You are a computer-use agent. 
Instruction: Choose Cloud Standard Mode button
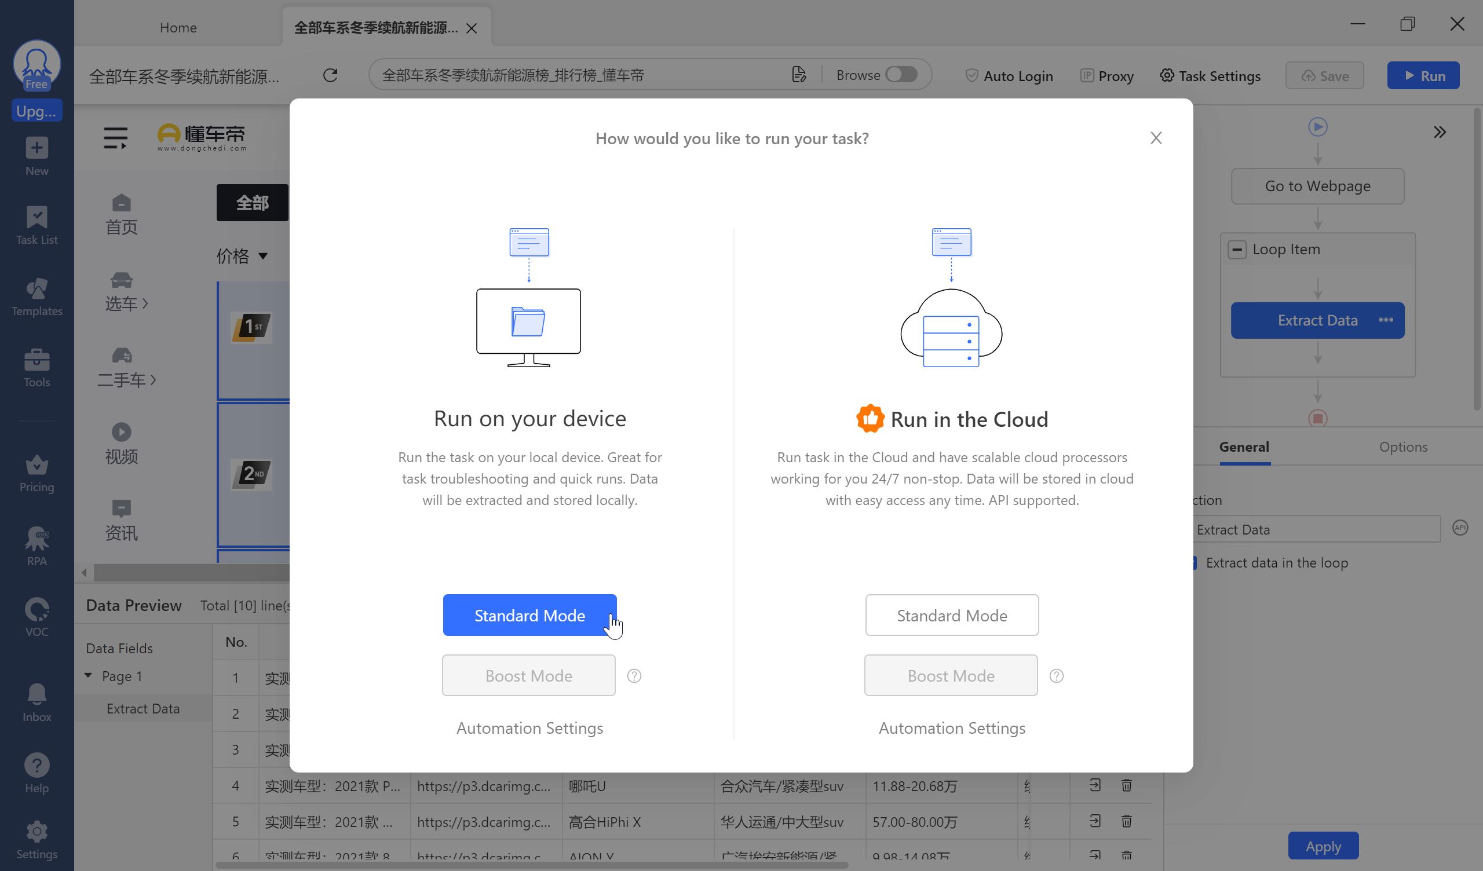point(952,615)
